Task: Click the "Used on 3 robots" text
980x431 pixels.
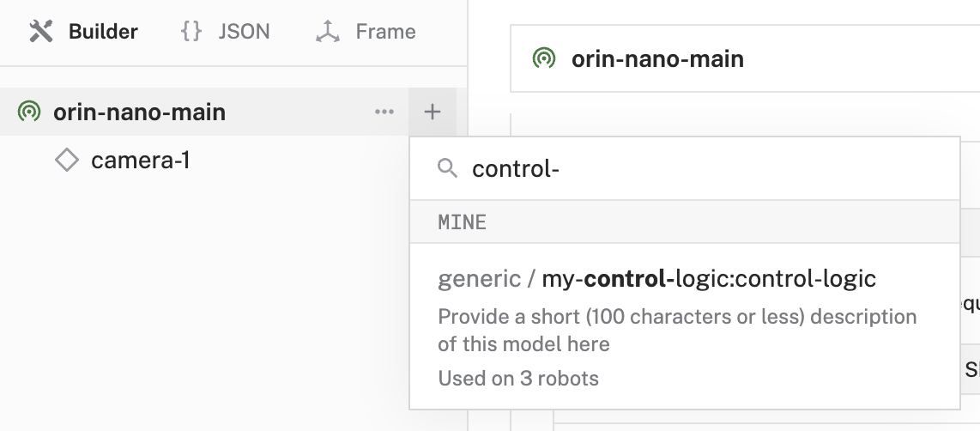Action: click(x=518, y=378)
